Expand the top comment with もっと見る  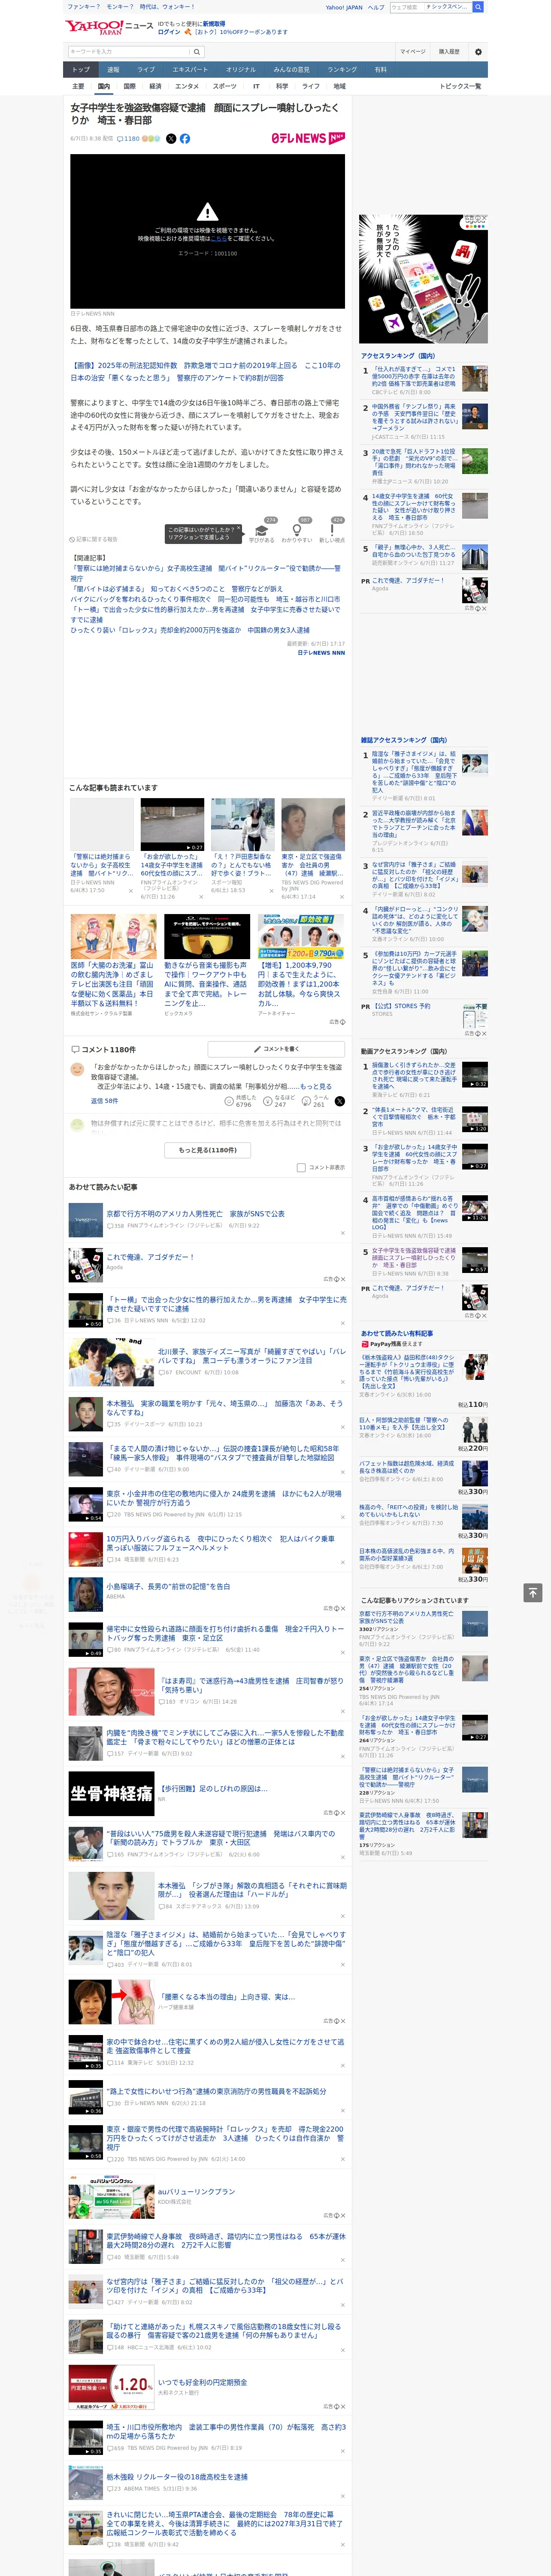(316, 1086)
